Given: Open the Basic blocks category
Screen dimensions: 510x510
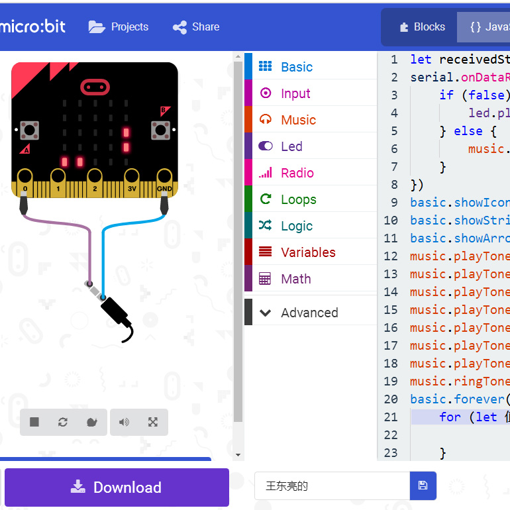Looking at the screenshot, I should pyautogui.click(x=296, y=67).
